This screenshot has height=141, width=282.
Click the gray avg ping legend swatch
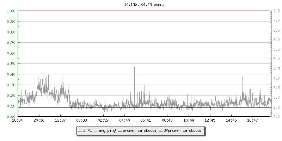96,131
